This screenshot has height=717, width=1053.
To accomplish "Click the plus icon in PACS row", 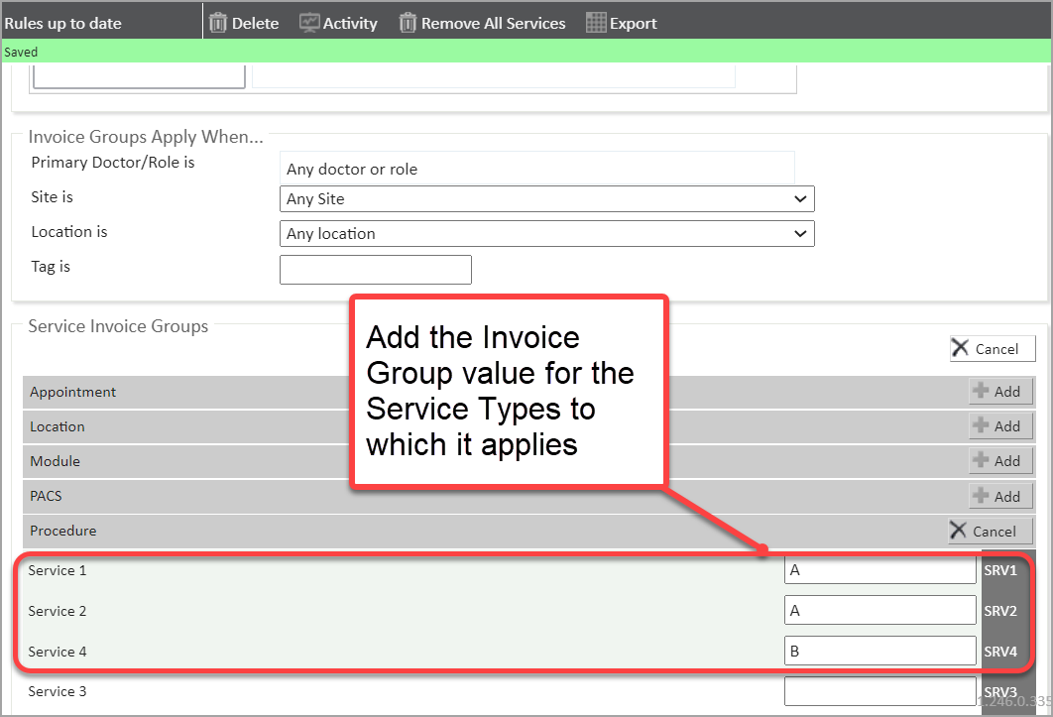I will [x=981, y=496].
